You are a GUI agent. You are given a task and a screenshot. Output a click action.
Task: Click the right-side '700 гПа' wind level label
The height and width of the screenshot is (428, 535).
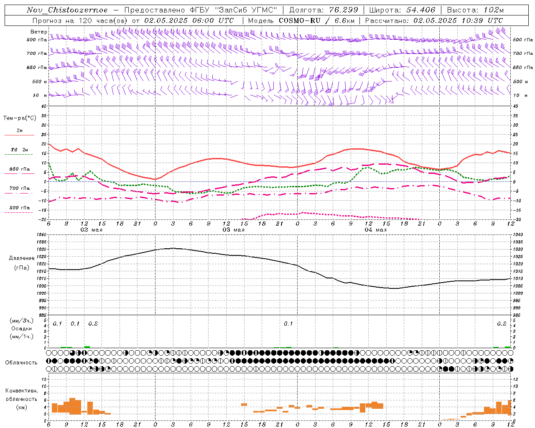[x=523, y=53]
